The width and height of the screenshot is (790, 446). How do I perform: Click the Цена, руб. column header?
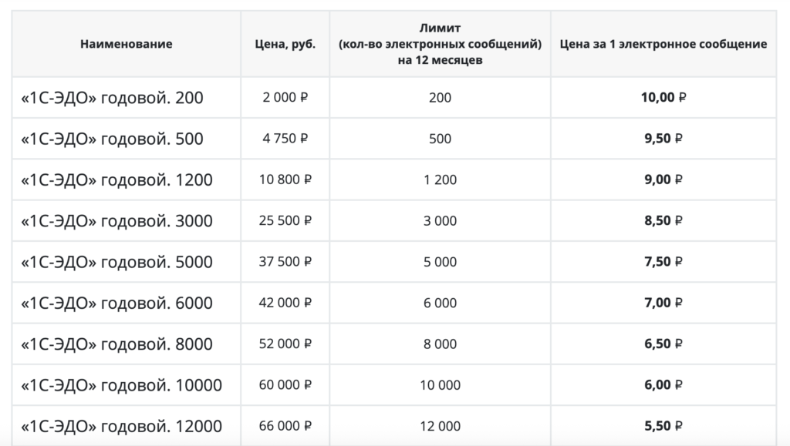(x=285, y=44)
